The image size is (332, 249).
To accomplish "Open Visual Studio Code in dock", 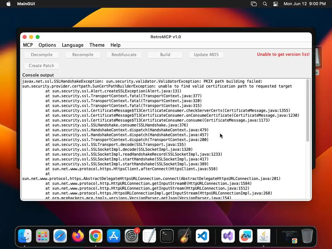I will [x=202, y=236].
